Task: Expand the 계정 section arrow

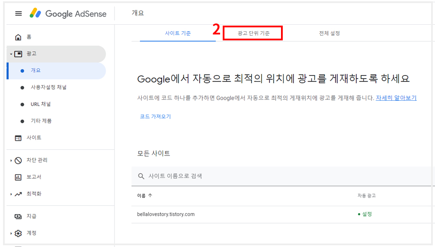Action: click(x=11, y=234)
